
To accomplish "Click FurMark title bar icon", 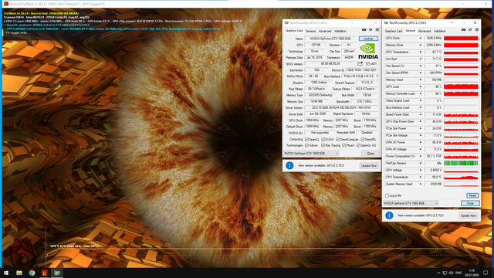I will pyautogui.click(x=6, y=4).
